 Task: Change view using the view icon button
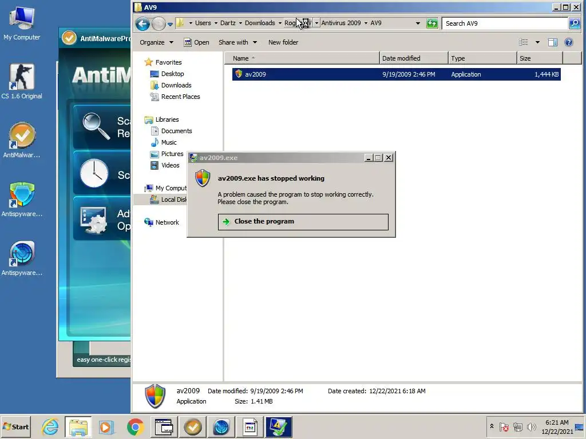coord(524,42)
